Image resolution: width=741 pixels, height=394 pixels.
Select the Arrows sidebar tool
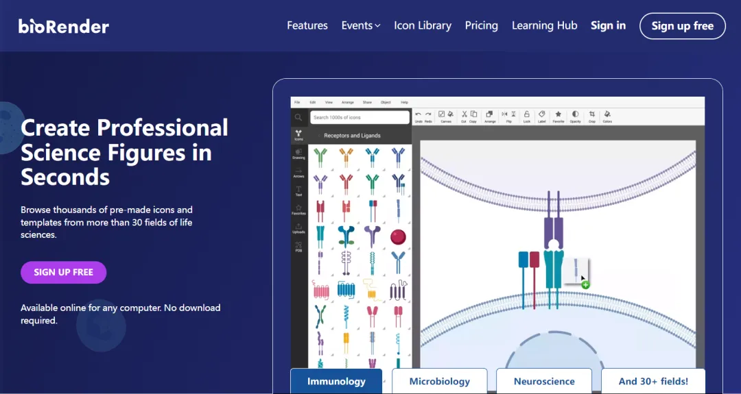tap(298, 173)
